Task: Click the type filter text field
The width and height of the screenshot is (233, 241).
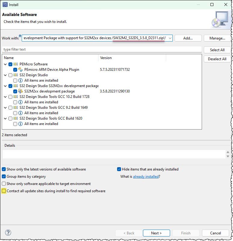Action: (x=102, y=49)
